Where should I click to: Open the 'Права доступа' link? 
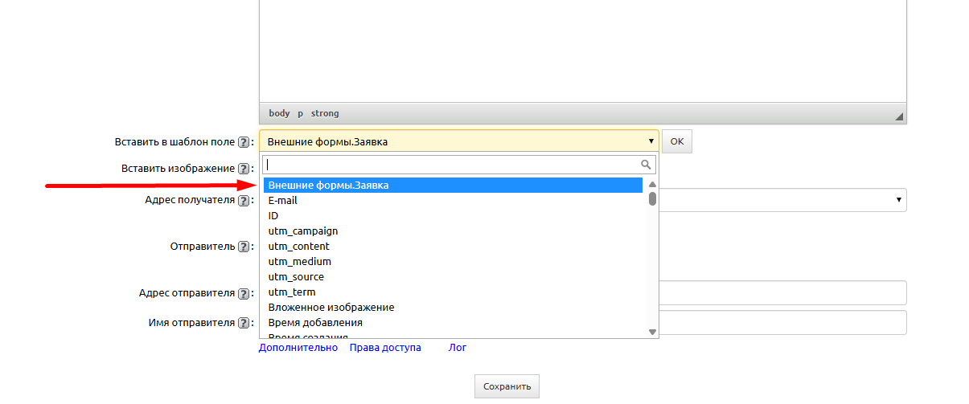[x=385, y=348]
